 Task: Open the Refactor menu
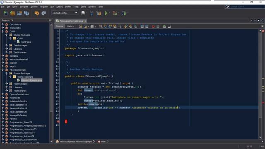click(x=44, y=7)
